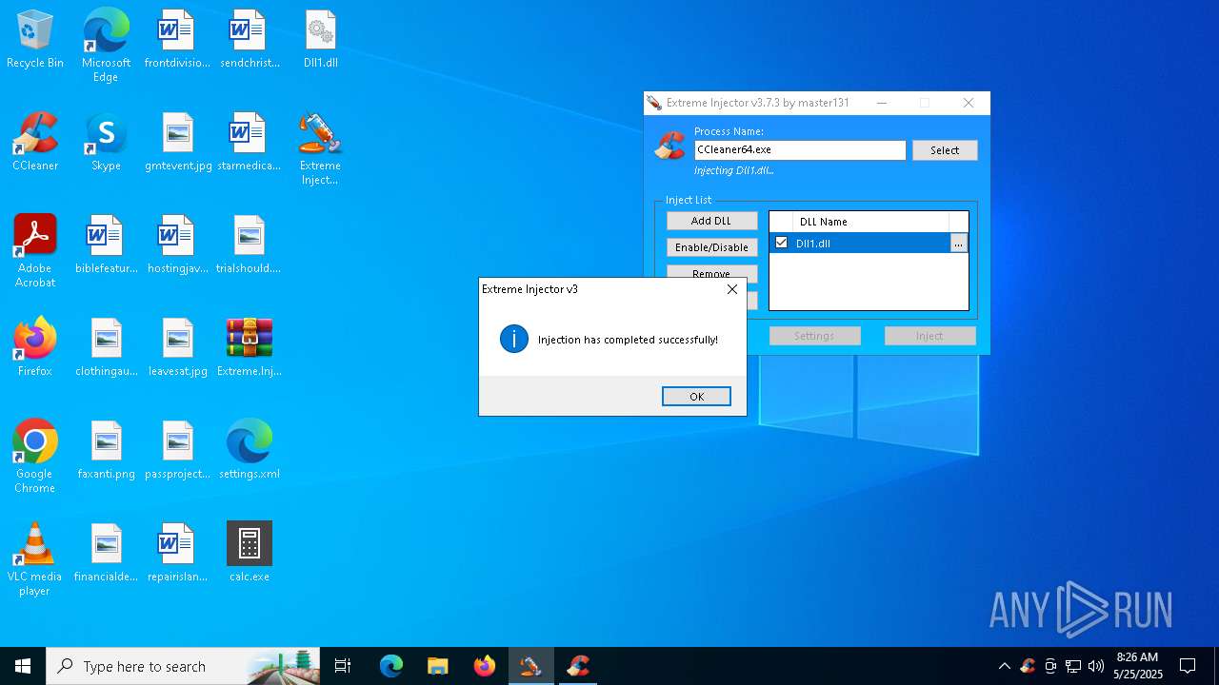Select the repairislan Word document icon
This screenshot has height=685, width=1219.
[x=178, y=554]
